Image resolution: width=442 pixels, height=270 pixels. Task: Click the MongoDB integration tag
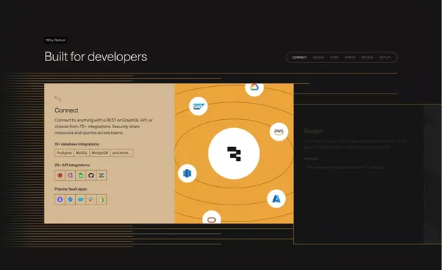tap(99, 153)
